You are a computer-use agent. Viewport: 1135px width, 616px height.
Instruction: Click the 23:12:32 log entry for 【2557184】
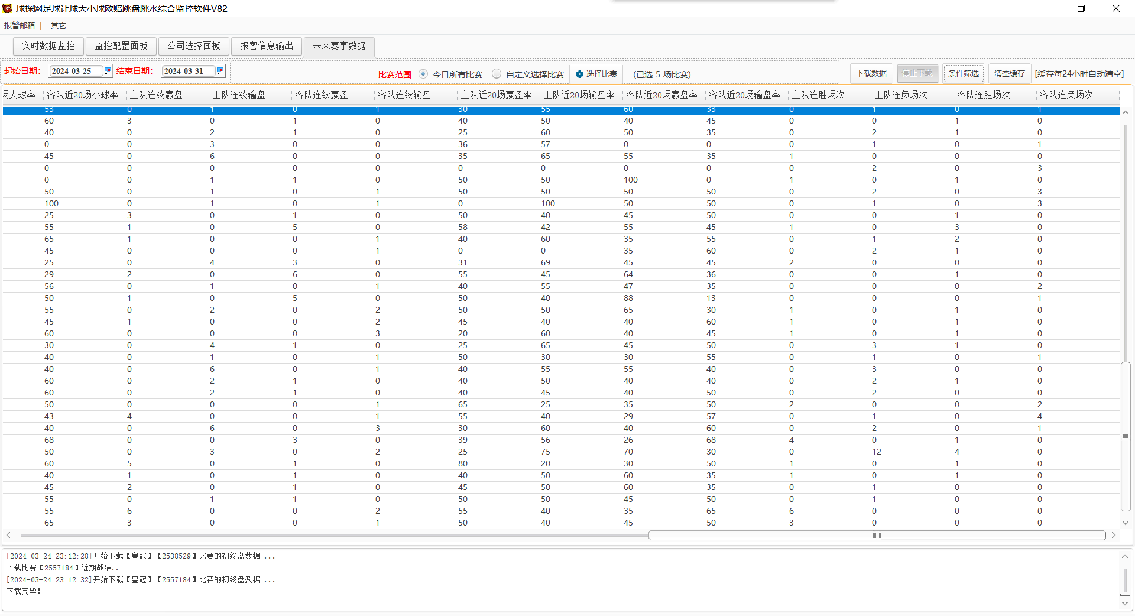tap(141, 580)
